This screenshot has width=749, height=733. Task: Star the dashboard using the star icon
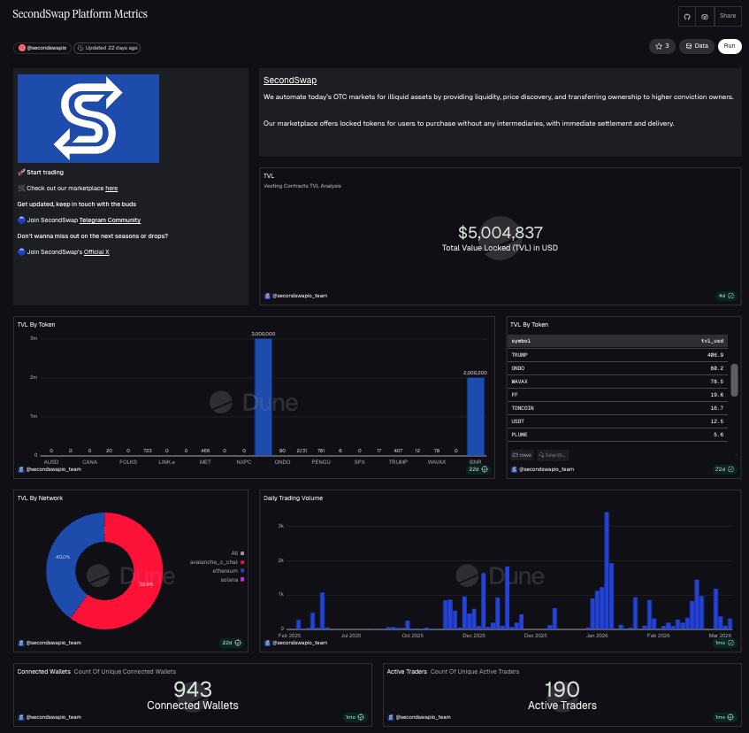[x=657, y=45]
